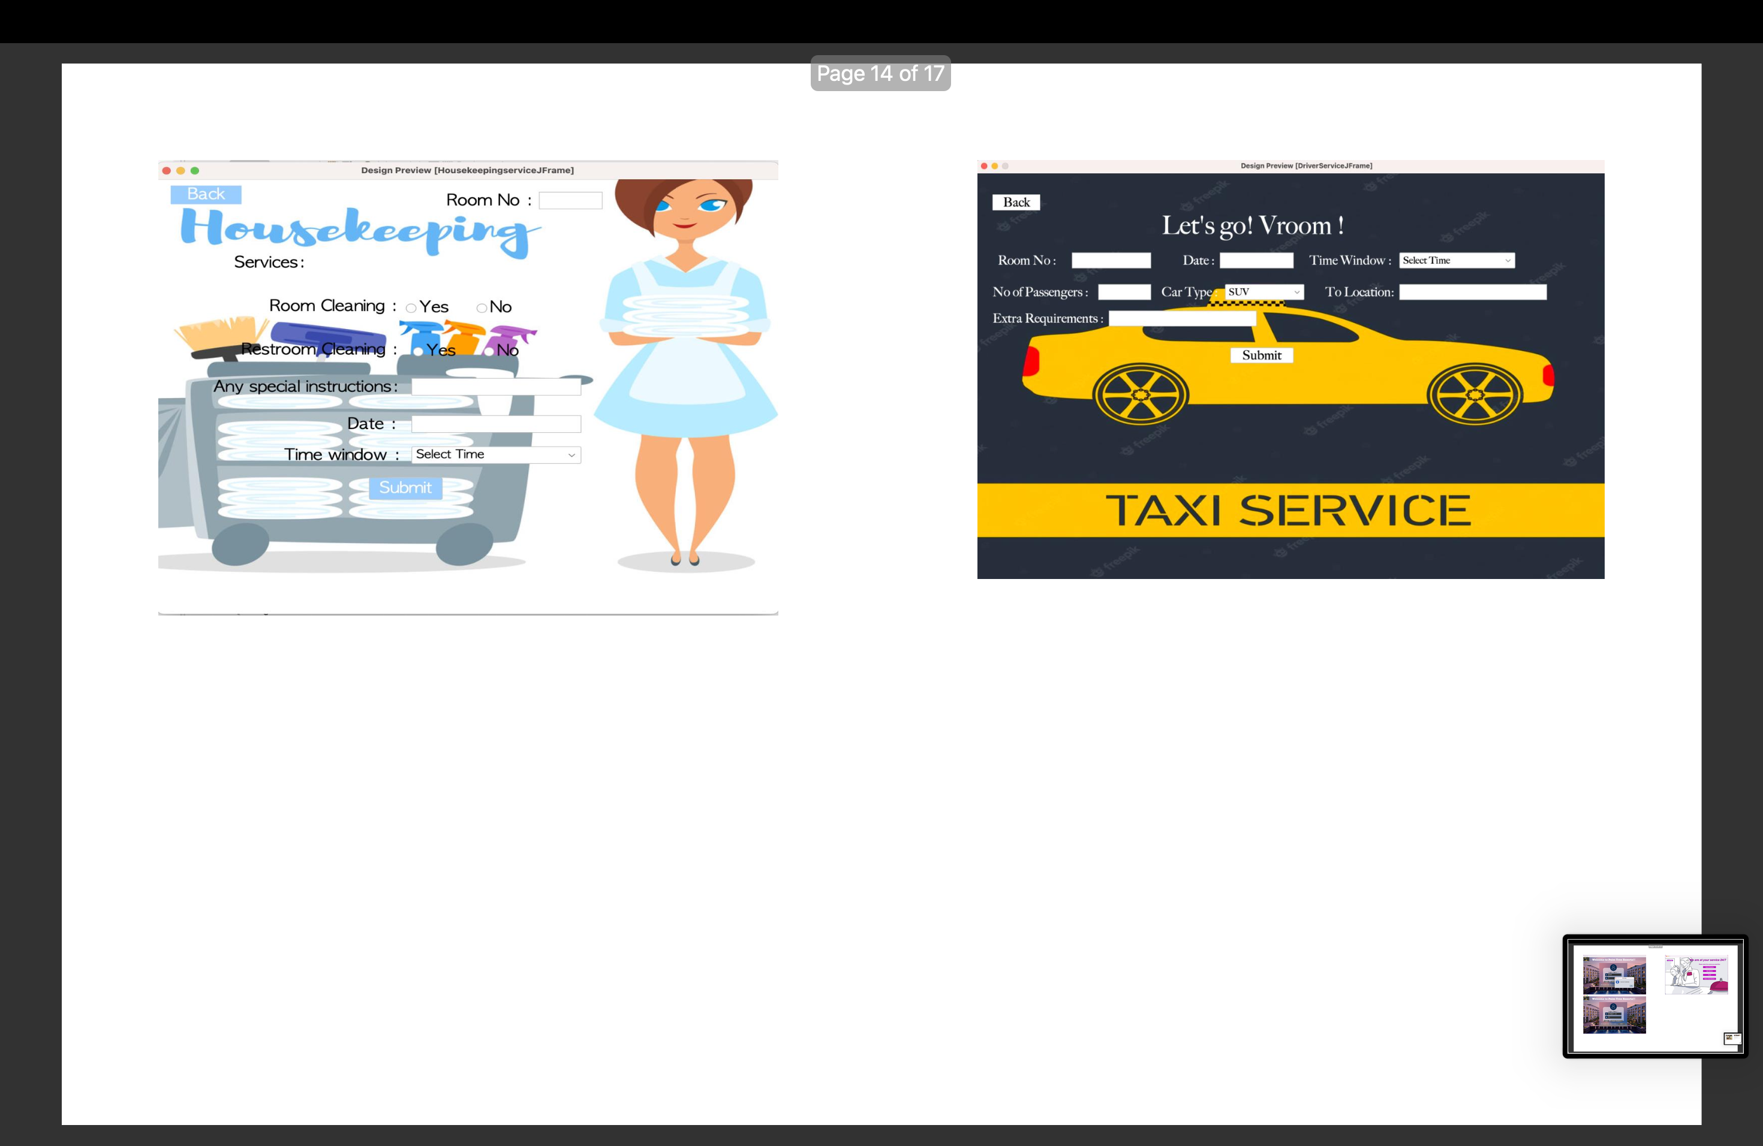Click the Any special instructions field

[x=495, y=387]
